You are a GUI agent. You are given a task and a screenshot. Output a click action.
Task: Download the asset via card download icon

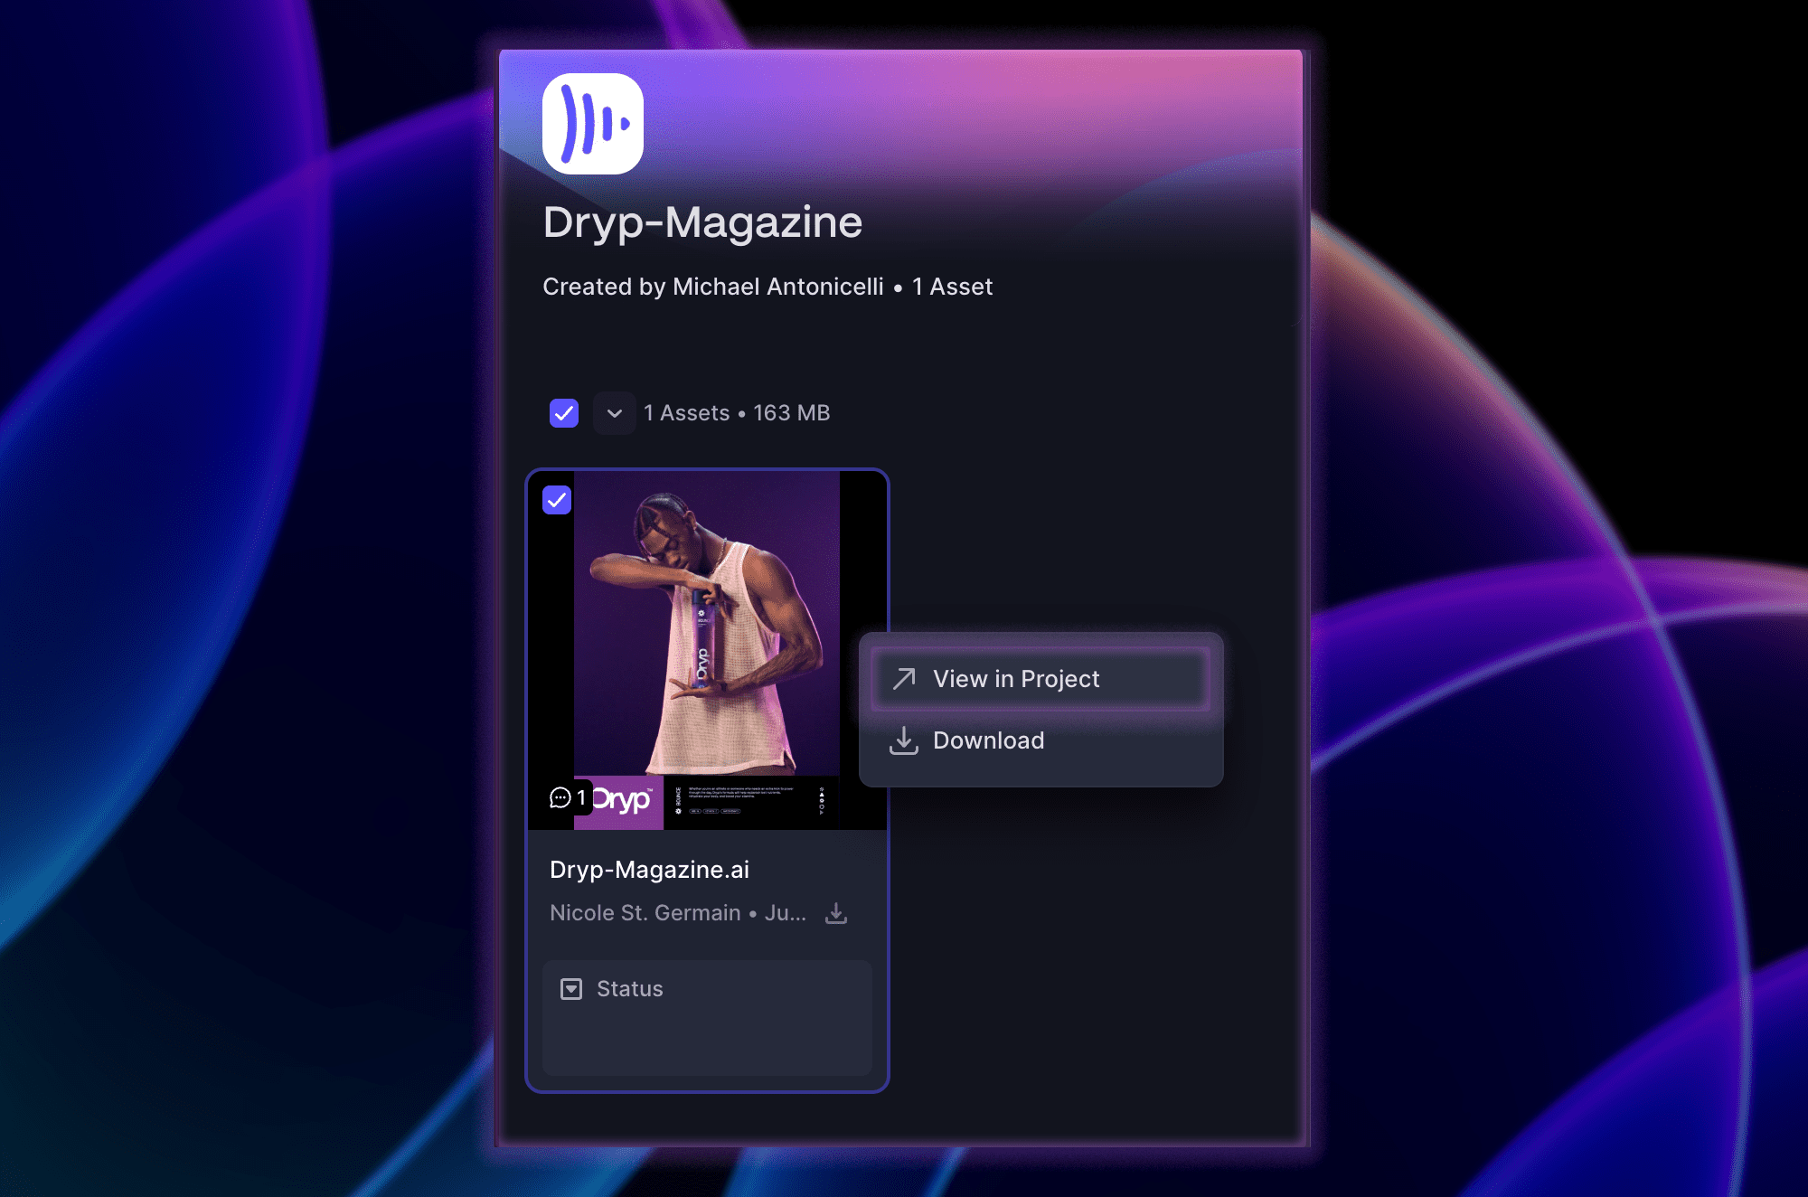(x=836, y=913)
